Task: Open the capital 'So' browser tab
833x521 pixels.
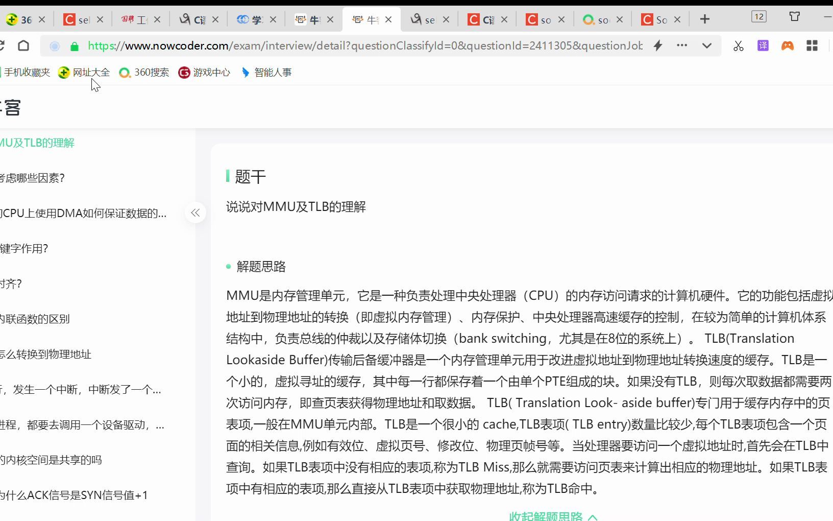Action: [x=655, y=19]
